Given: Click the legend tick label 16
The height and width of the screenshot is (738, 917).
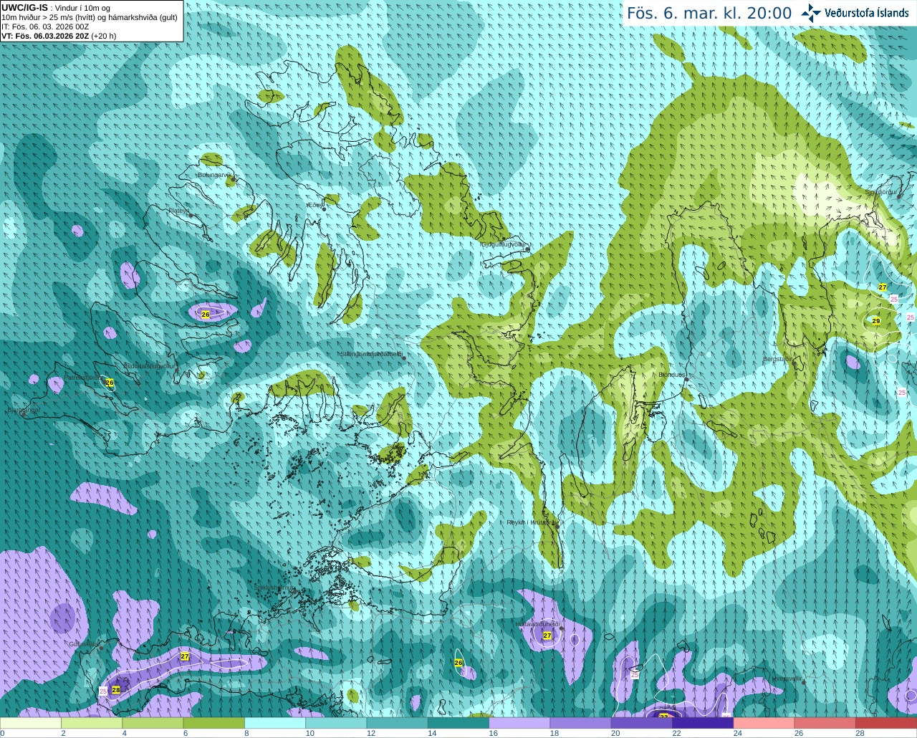Looking at the screenshot, I should [494, 733].
